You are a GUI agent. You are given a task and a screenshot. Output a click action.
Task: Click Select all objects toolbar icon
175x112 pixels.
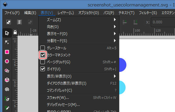[x=8, y=22]
